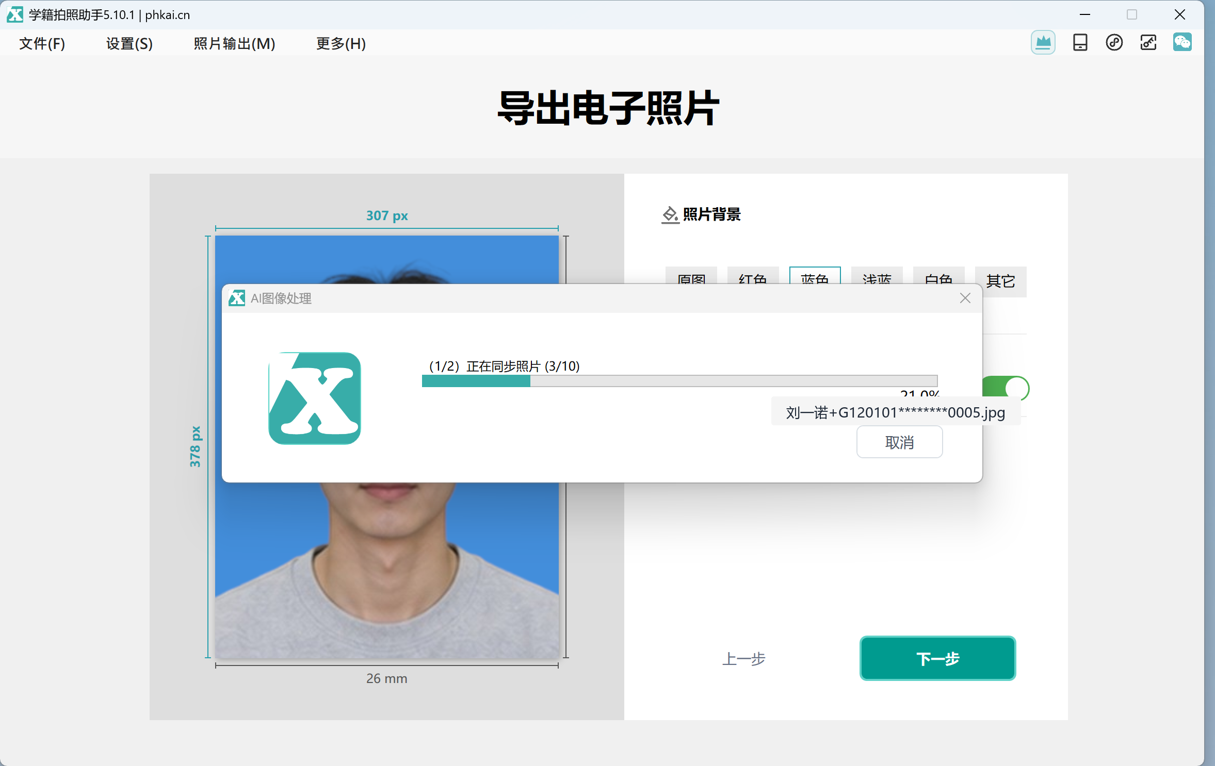Screen dimensions: 1215x766
Task: Click the ID photo preview
Action: coord(386,570)
